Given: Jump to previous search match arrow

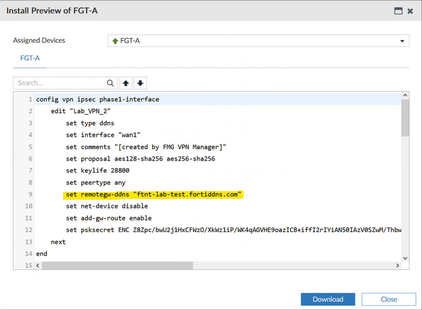Looking at the screenshot, I should pyautogui.click(x=126, y=83).
